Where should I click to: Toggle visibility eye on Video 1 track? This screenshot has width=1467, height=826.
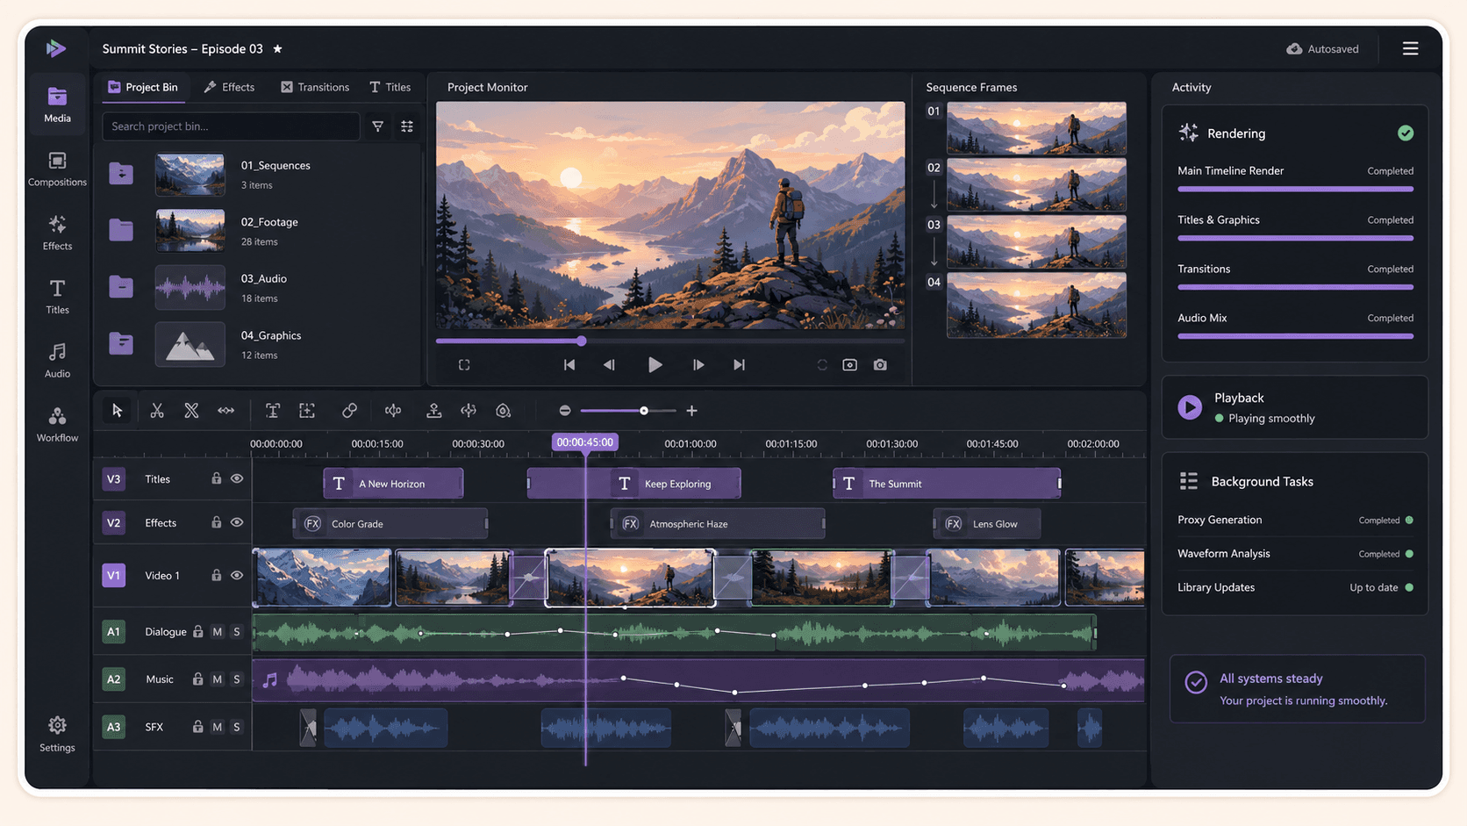click(237, 575)
